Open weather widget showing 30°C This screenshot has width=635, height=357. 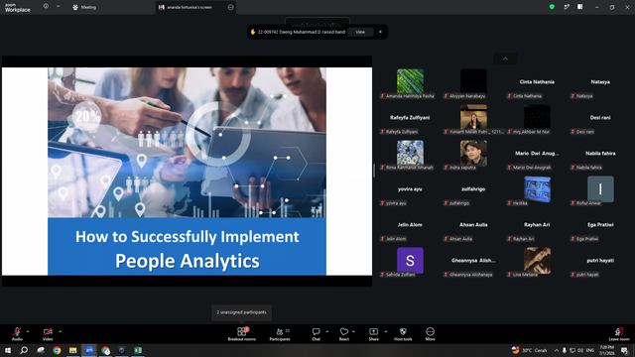click(x=529, y=350)
